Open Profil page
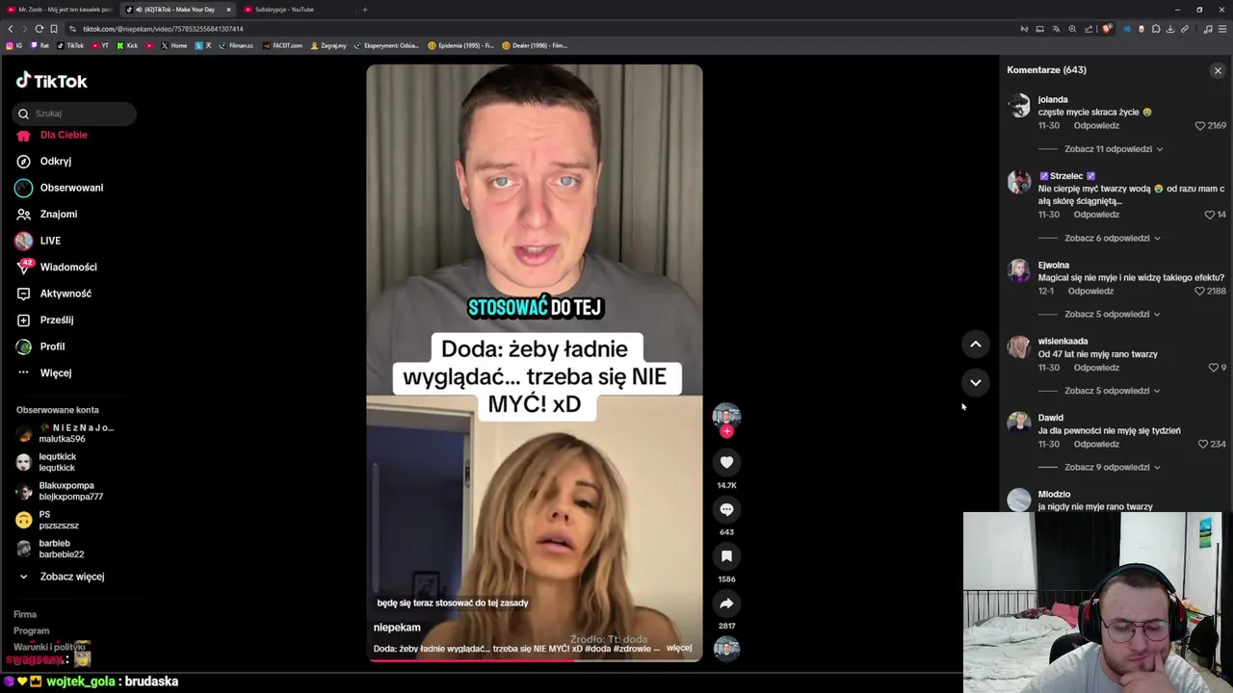The width and height of the screenshot is (1233, 693). (x=40, y=346)
